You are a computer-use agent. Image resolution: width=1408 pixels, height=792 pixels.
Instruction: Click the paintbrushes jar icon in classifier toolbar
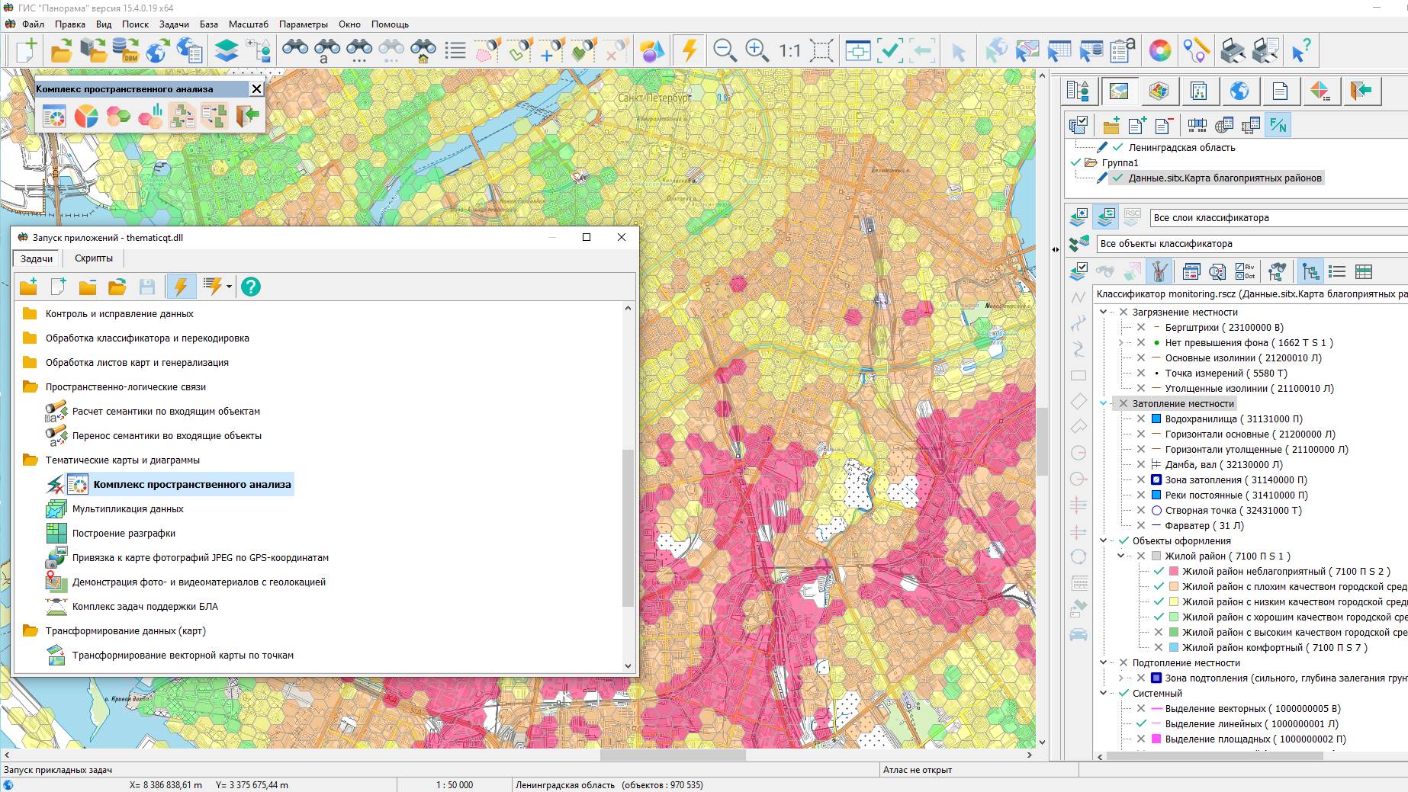click(1159, 271)
